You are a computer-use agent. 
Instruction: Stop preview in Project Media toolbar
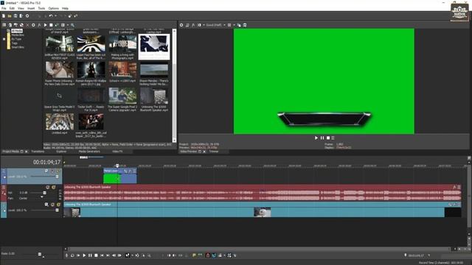click(51, 25)
